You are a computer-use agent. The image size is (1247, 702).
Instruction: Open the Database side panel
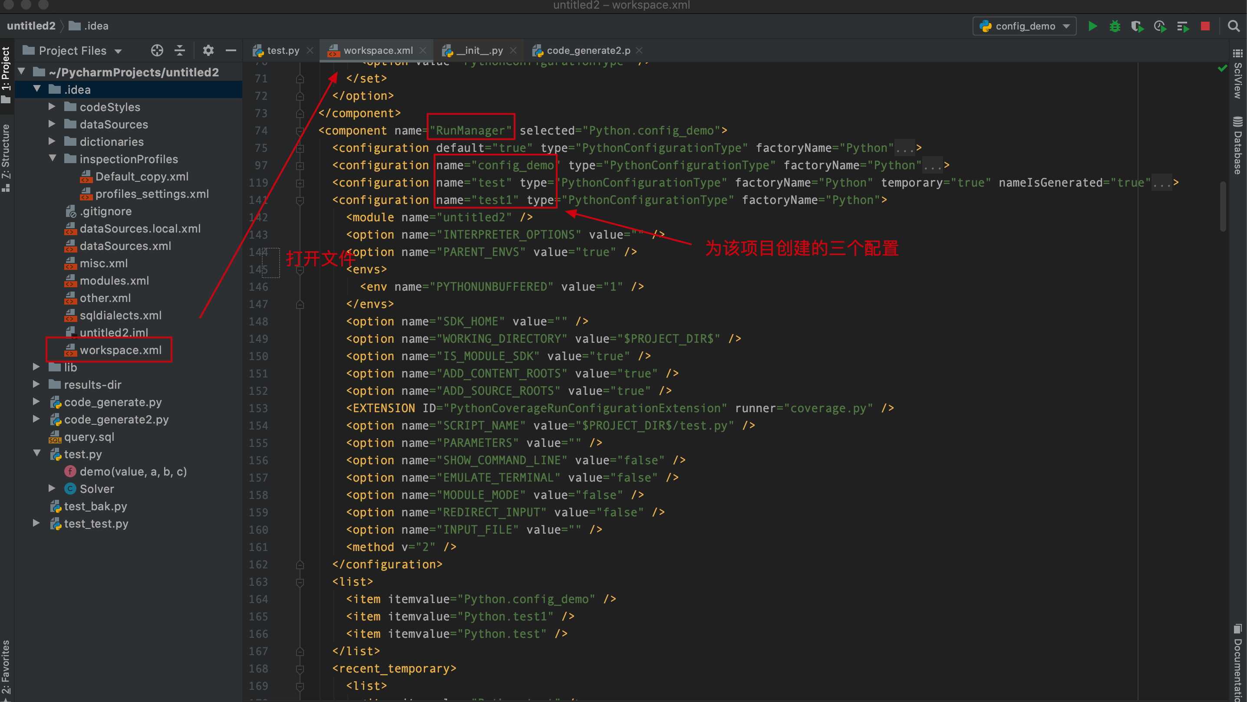click(x=1238, y=145)
